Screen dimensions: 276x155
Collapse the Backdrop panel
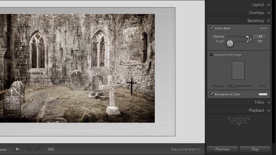pos(268,21)
